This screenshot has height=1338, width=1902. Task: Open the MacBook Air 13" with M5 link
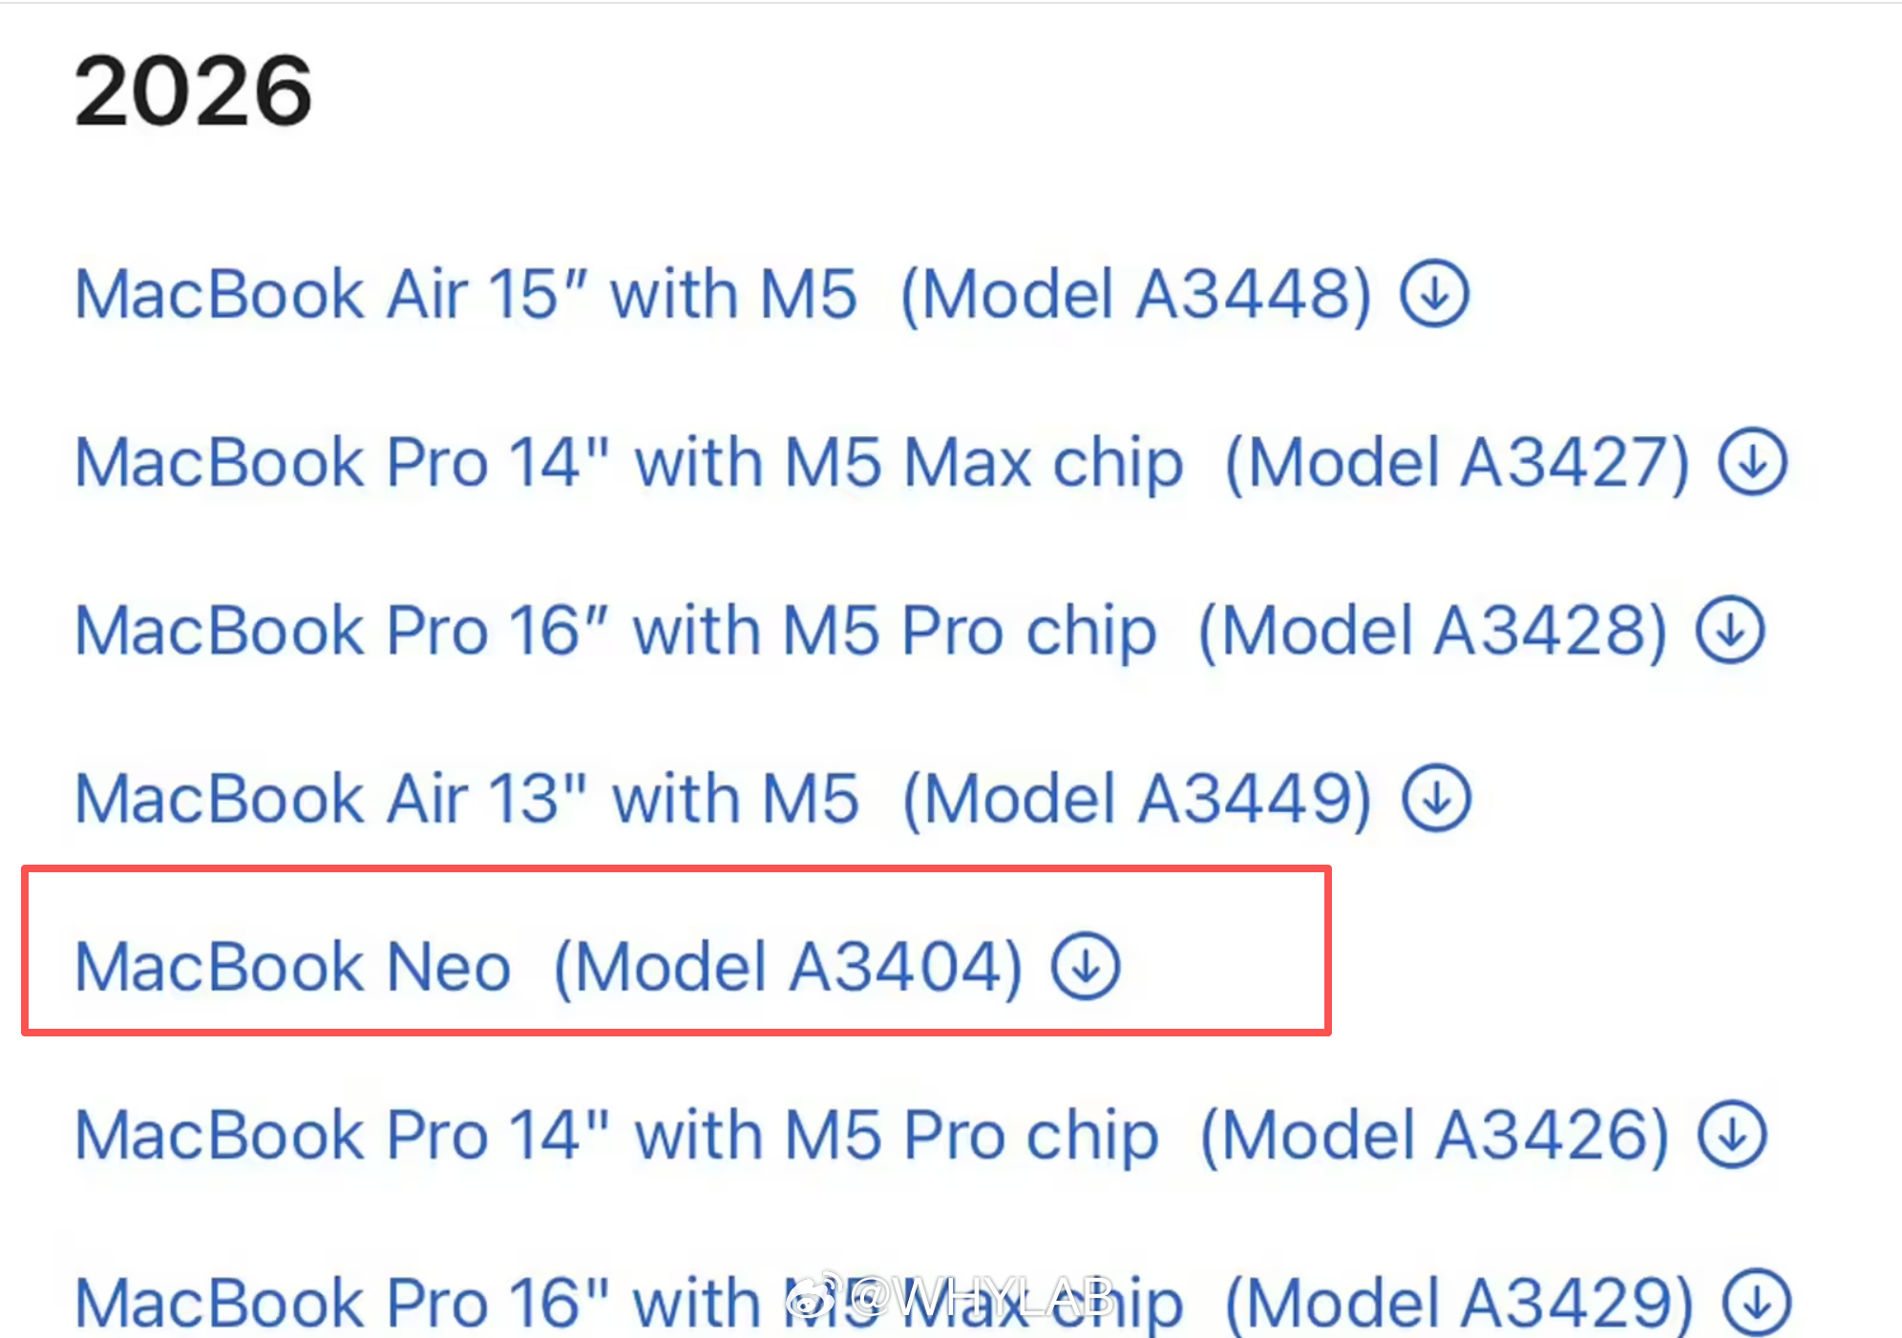(x=468, y=797)
